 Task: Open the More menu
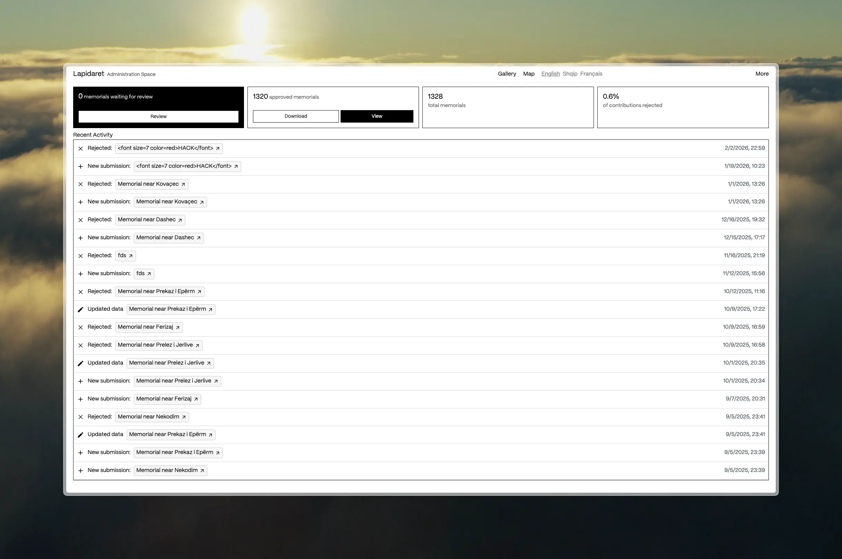[x=762, y=74]
